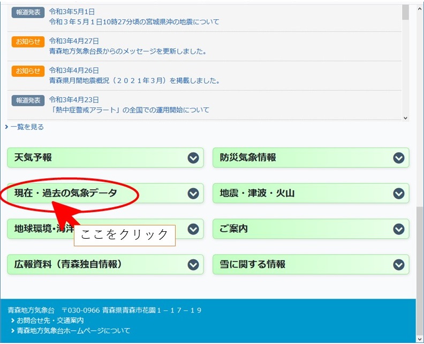The image size is (424, 344).
Task: Expand the 天気予報 section chevron
Action: [193, 158]
